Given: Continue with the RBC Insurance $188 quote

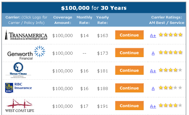Looking at the screenshot, I should 129,88.
